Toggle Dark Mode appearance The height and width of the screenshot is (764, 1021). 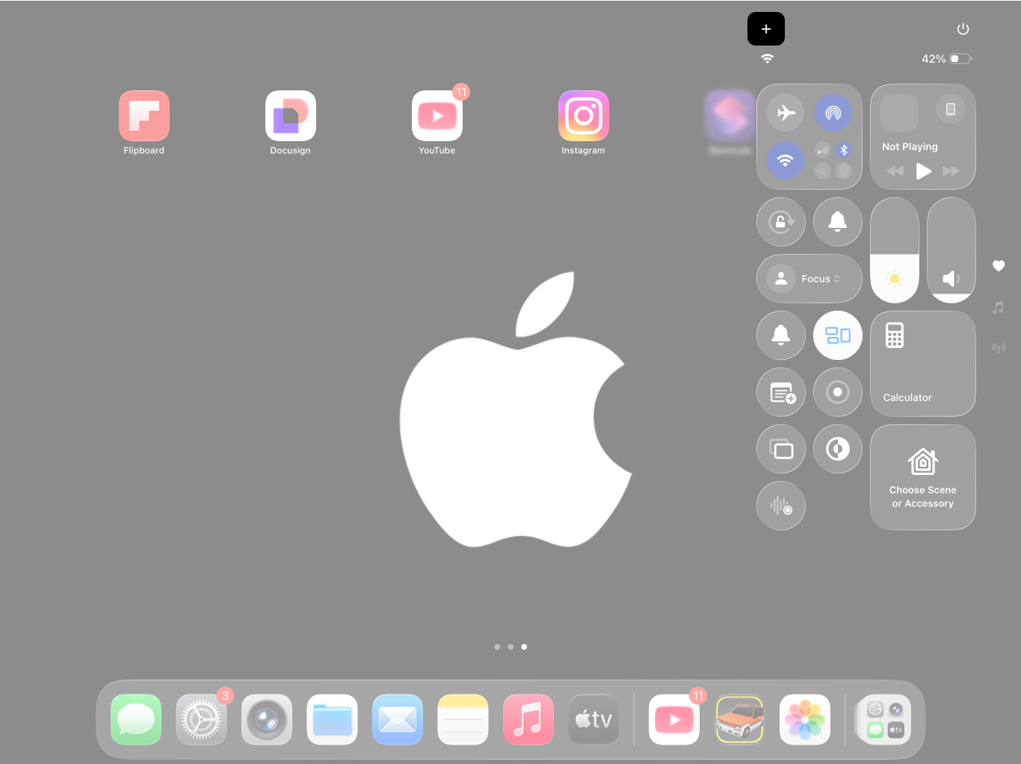838,449
